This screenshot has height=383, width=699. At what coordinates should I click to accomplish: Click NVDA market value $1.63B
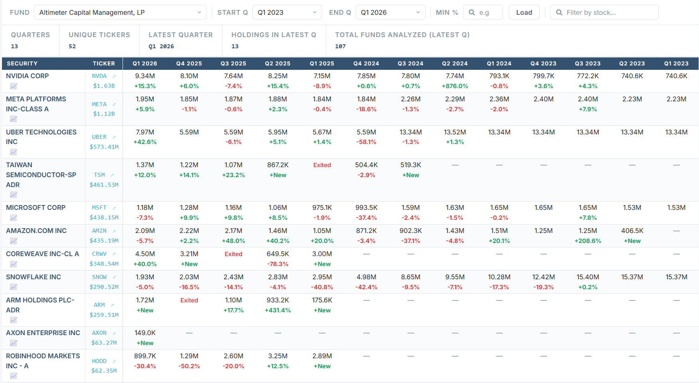(x=104, y=86)
